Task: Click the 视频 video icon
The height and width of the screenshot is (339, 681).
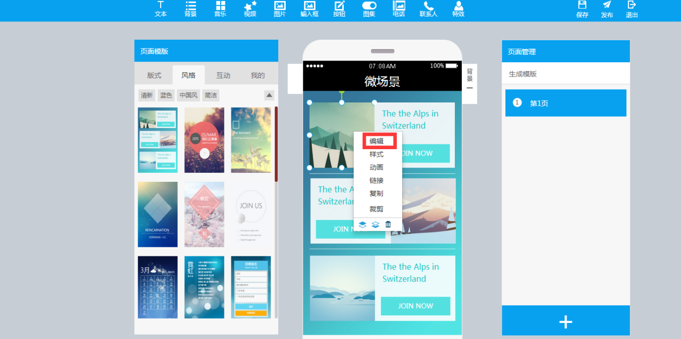Action: tap(250, 9)
